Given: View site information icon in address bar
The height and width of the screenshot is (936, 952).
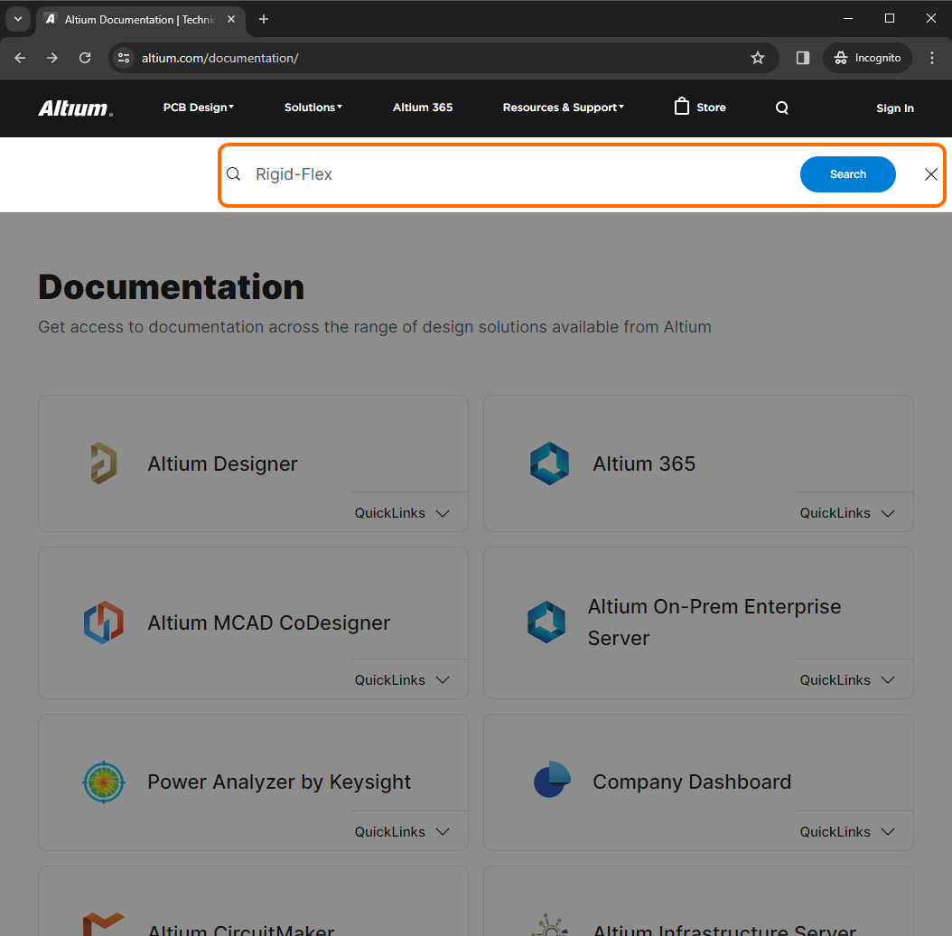Looking at the screenshot, I should point(124,58).
